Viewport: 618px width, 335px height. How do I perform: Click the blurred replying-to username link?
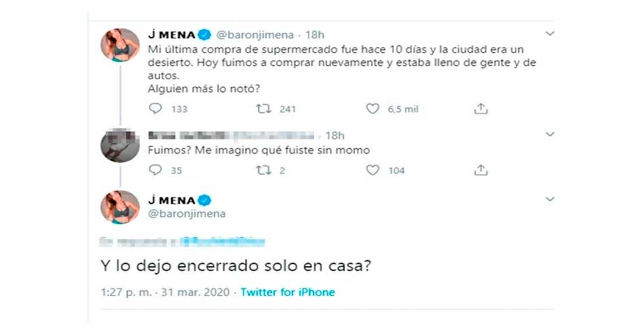tap(223, 241)
